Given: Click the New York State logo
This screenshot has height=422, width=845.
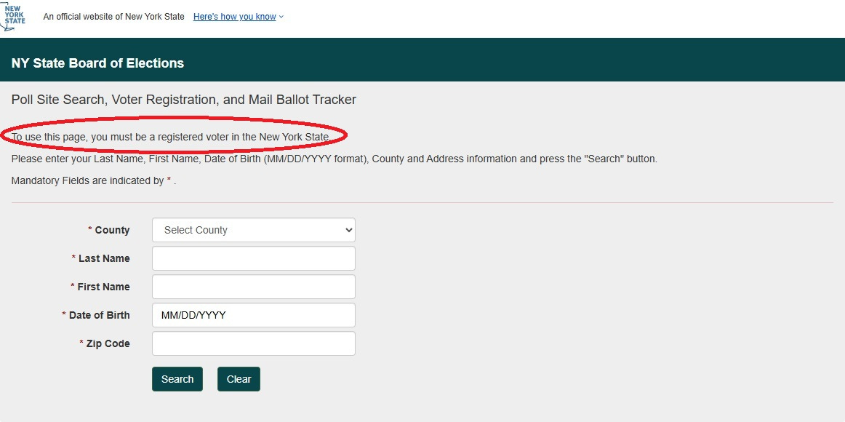Looking at the screenshot, I should click(x=14, y=16).
